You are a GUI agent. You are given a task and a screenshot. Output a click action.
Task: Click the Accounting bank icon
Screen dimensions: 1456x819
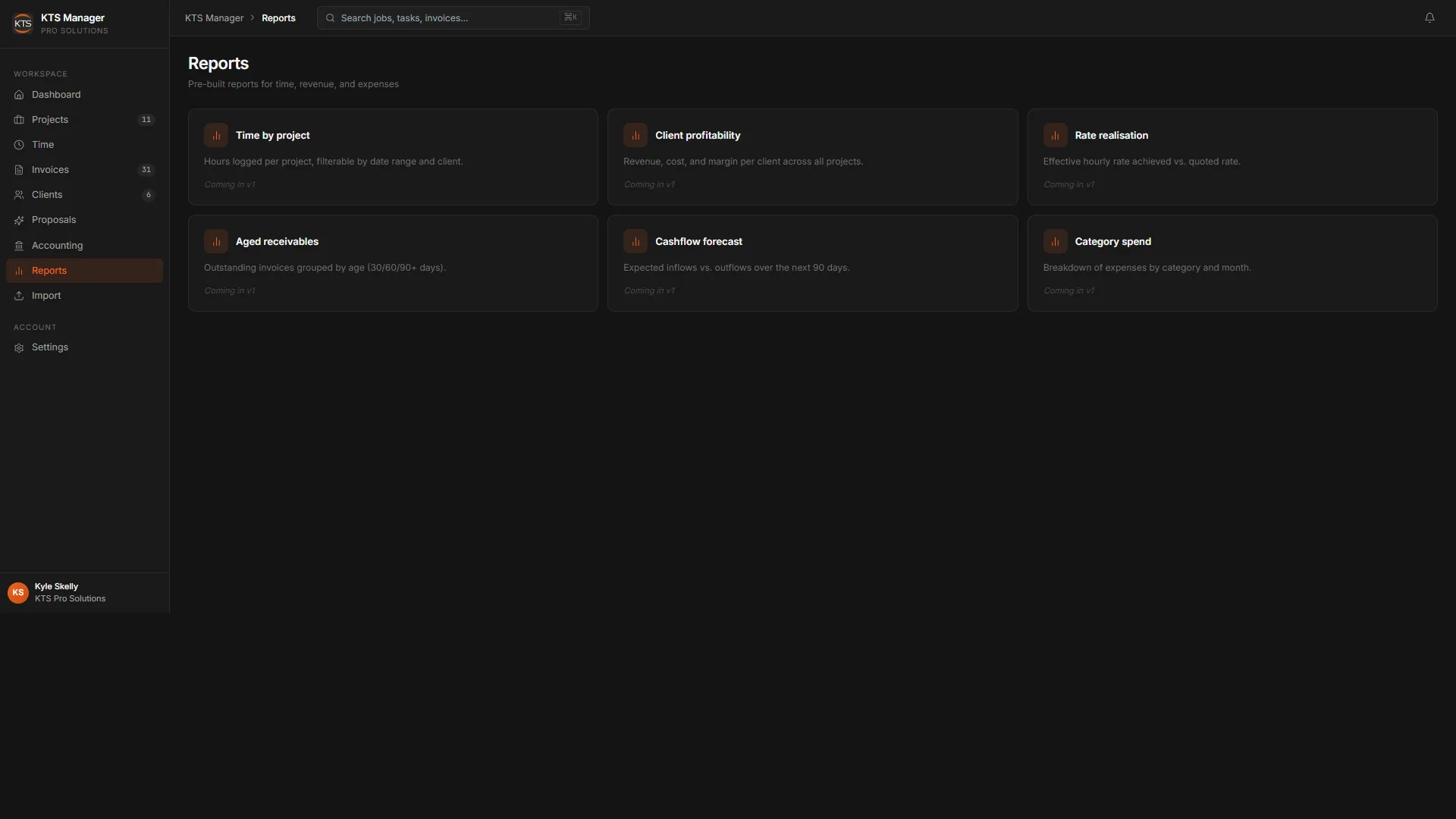[x=19, y=246]
